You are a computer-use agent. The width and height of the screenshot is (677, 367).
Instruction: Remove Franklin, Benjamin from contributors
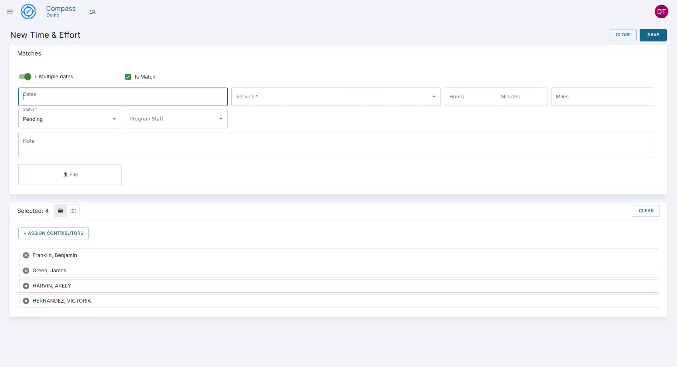[25, 255]
